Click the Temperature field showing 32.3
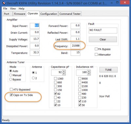 (35, 53)
